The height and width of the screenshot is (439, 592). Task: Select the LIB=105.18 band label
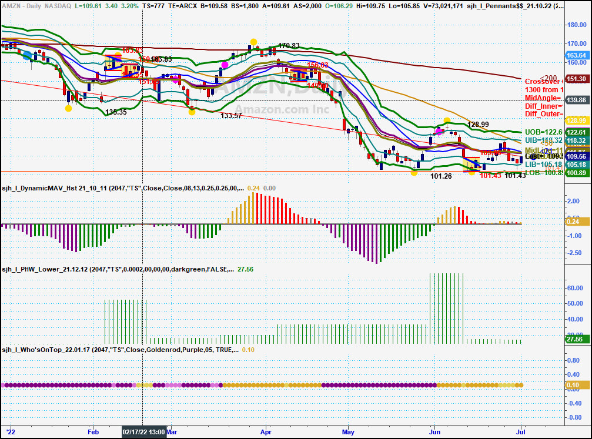click(x=544, y=165)
